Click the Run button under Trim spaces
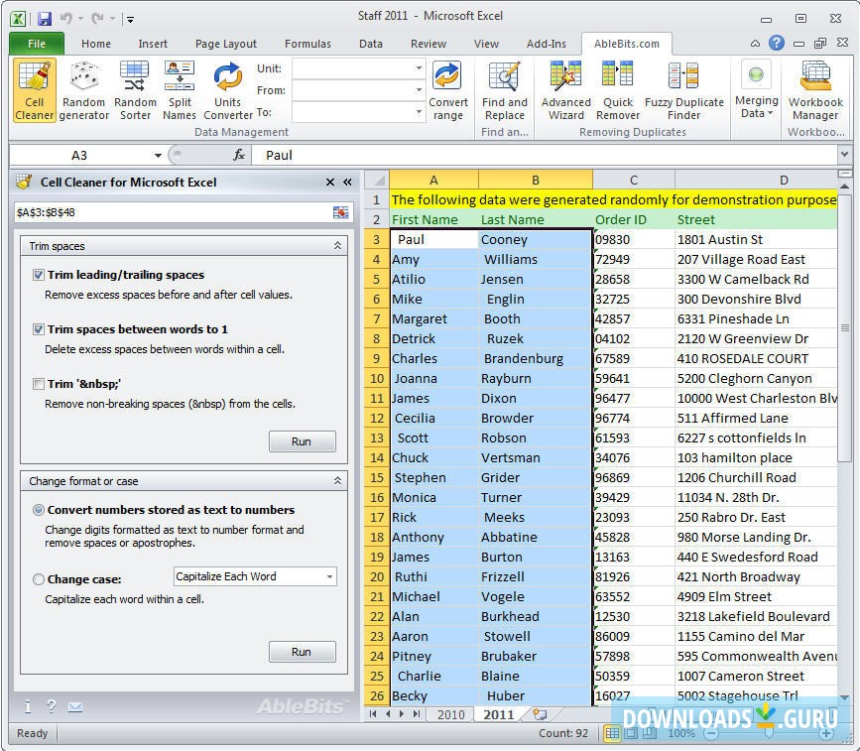860x751 pixels. (x=302, y=440)
